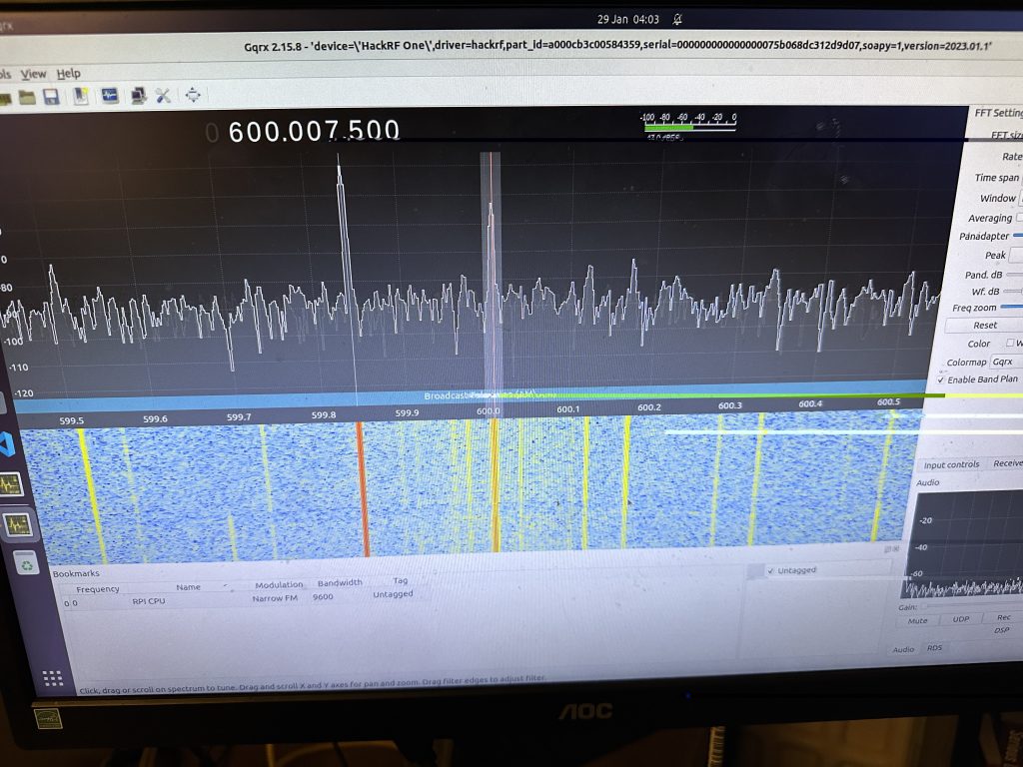Click the notification bell in top bar
The image size is (1023, 767).
(678, 20)
